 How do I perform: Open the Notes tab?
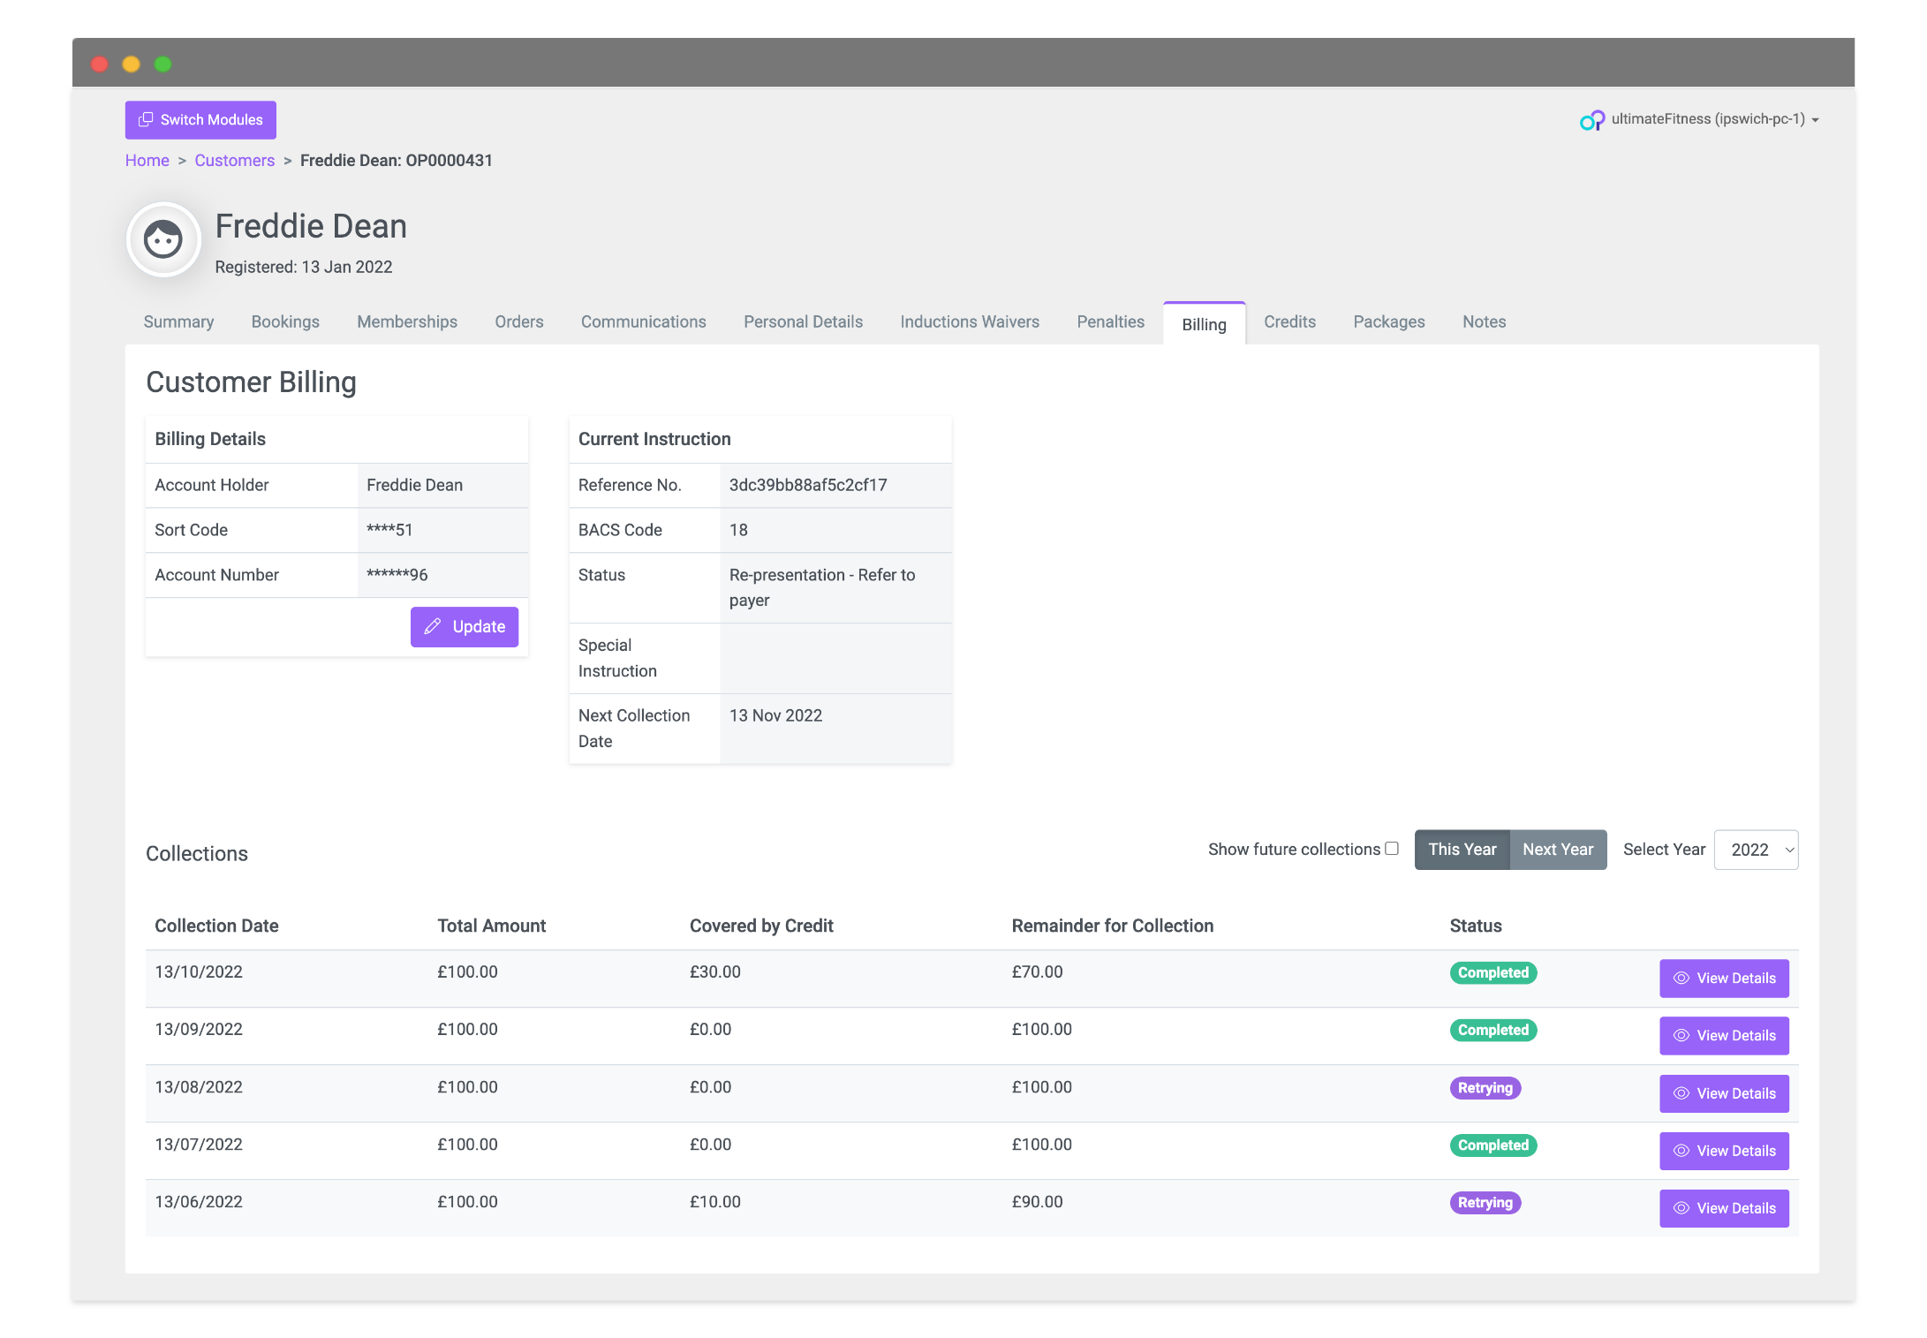coord(1484,322)
